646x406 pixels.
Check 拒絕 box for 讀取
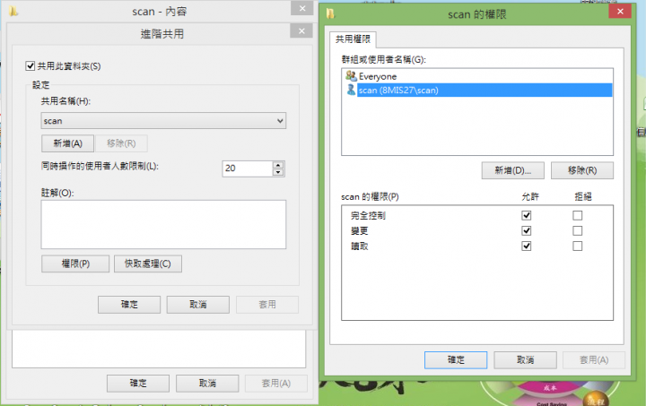click(x=577, y=246)
